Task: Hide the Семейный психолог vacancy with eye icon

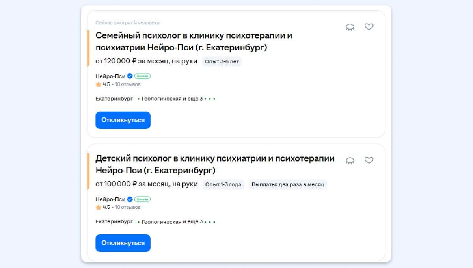Action: pyautogui.click(x=350, y=27)
